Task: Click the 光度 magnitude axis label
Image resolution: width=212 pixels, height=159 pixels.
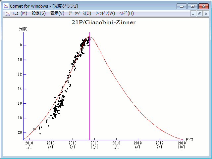Action: [x=23, y=29]
